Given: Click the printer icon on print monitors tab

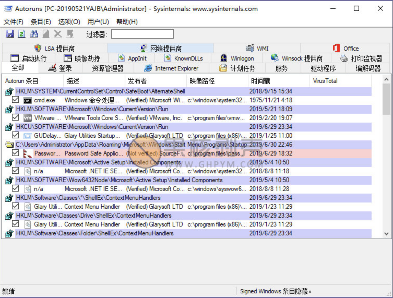Looking at the screenshot, I should tap(344, 58).
